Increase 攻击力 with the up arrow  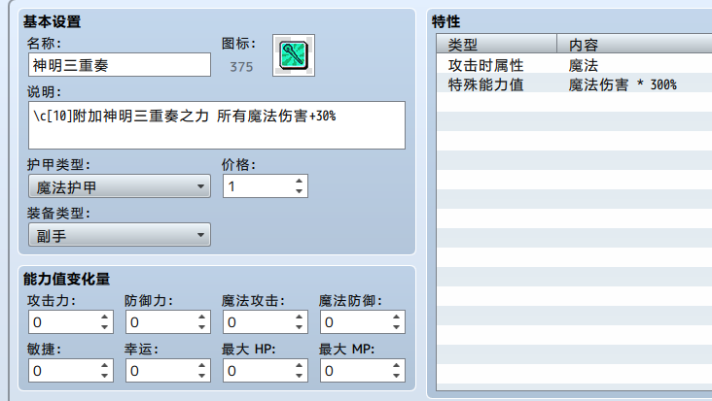[104, 317]
